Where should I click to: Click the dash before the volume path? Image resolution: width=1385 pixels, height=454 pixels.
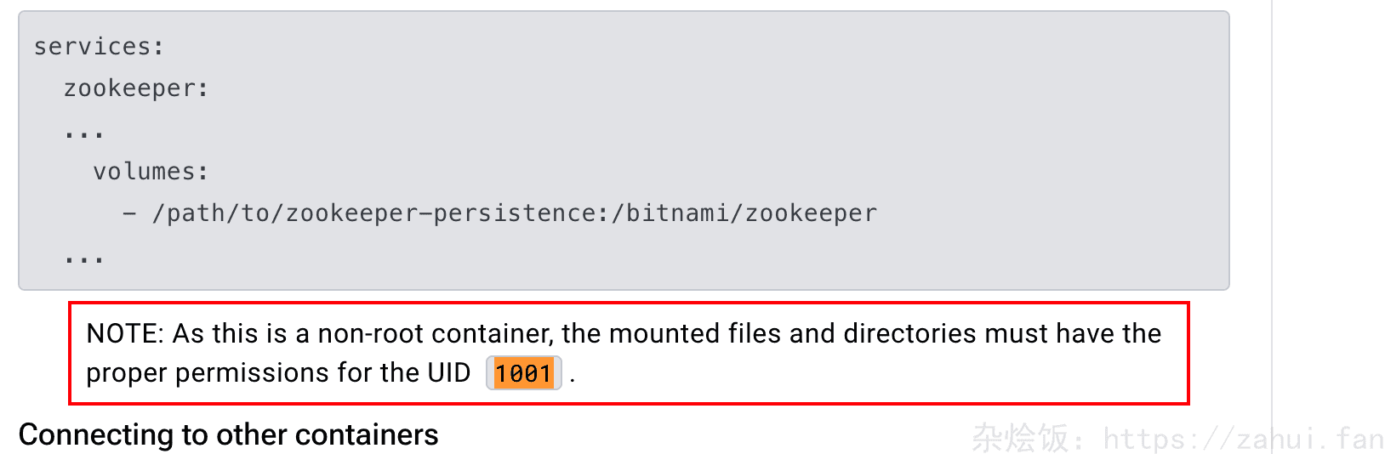click(x=129, y=213)
